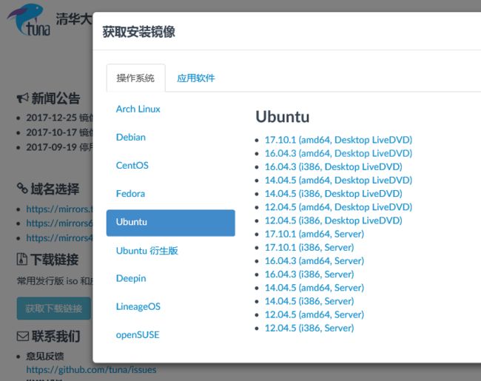Open the first https://mirrors domain link
This screenshot has width=481, height=381.
pos(59,209)
